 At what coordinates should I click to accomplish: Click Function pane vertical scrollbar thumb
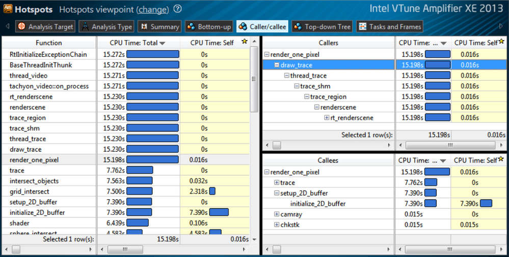tap(254, 79)
